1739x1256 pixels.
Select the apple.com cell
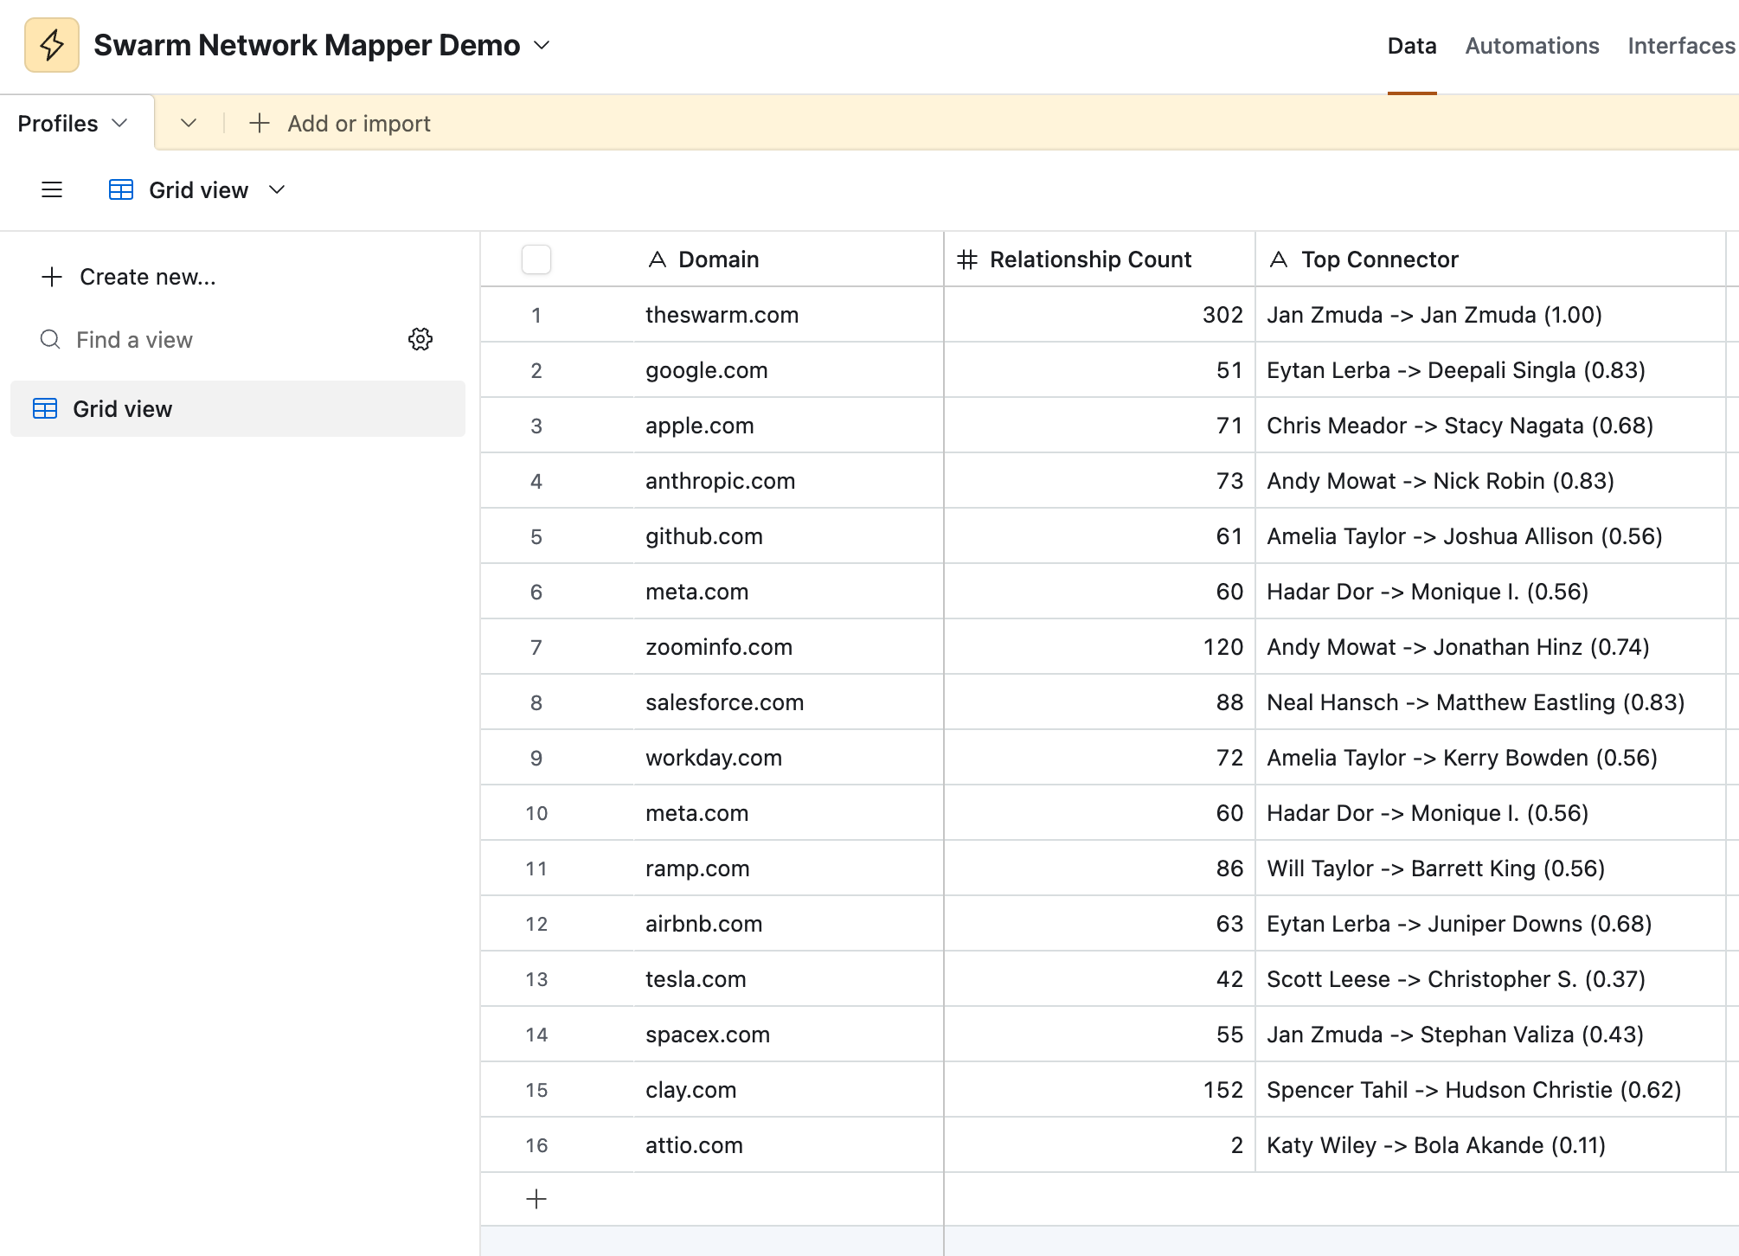coord(787,426)
